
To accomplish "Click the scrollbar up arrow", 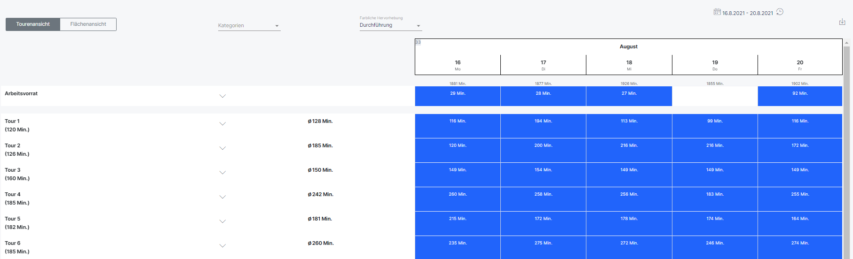I will [846, 43].
